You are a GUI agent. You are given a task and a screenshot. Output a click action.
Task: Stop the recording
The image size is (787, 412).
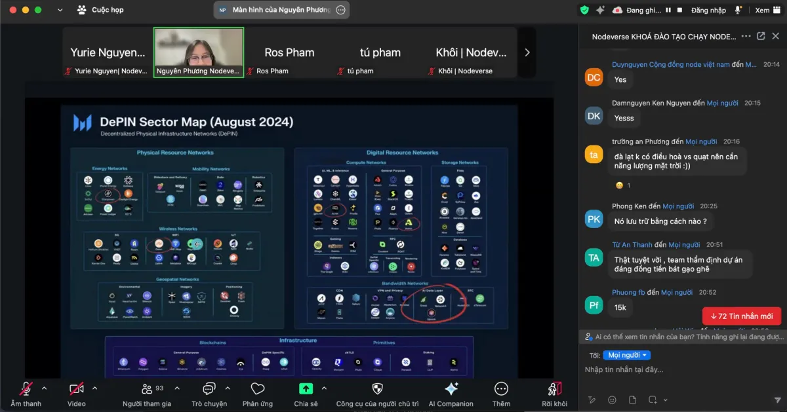[678, 10]
